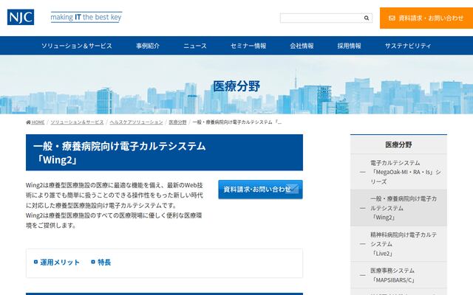Click the envelope icon in orange button
Viewport: 473px width, 295px height.
(392, 18)
